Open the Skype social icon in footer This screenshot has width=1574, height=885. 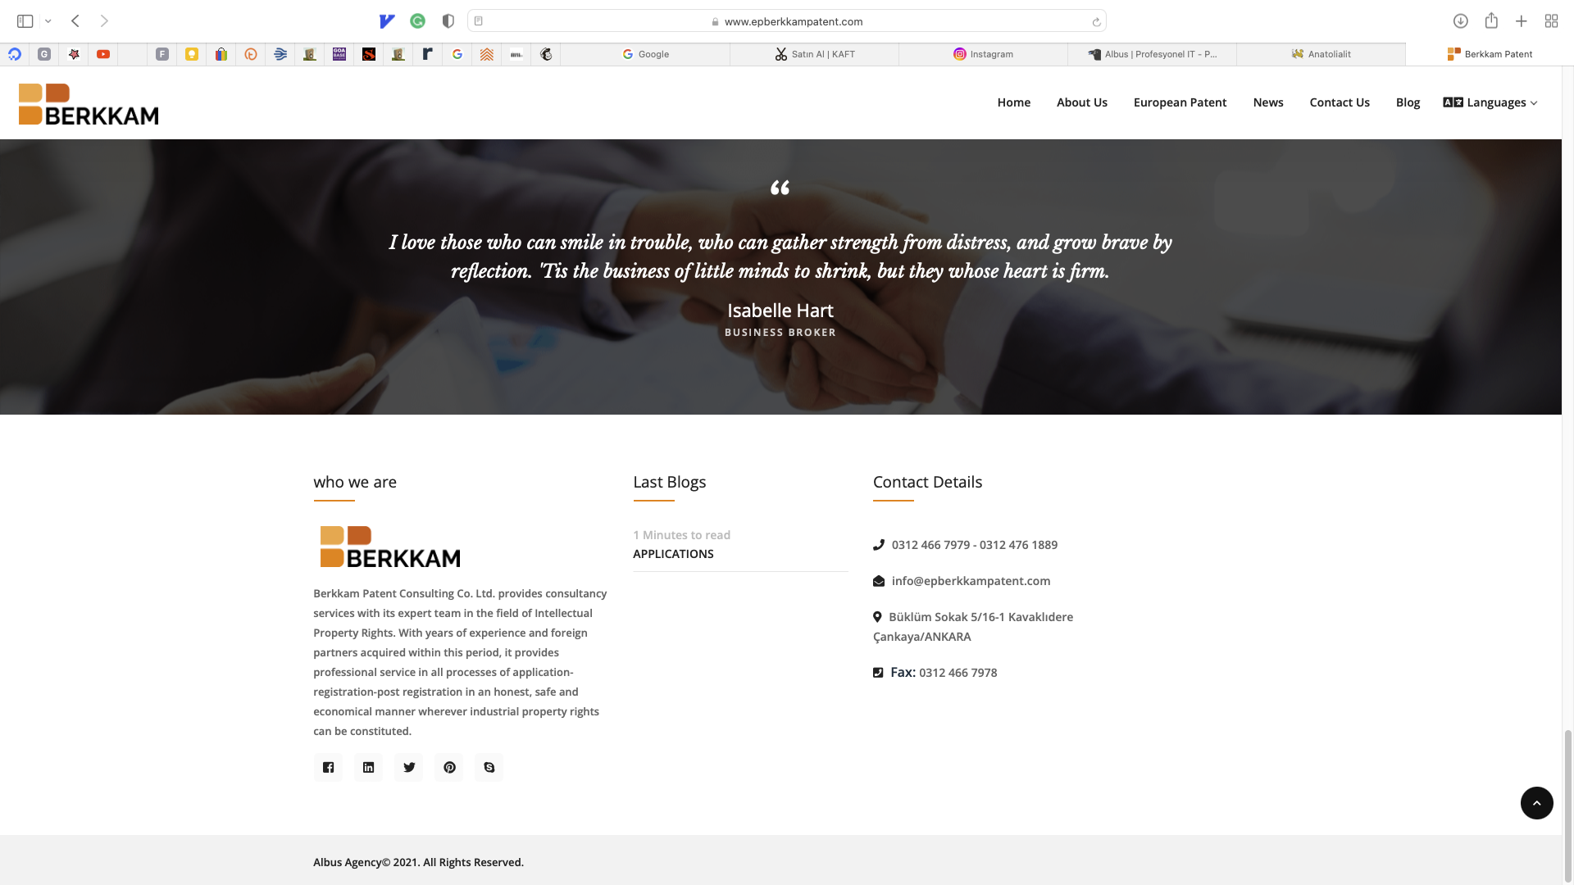(489, 767)
